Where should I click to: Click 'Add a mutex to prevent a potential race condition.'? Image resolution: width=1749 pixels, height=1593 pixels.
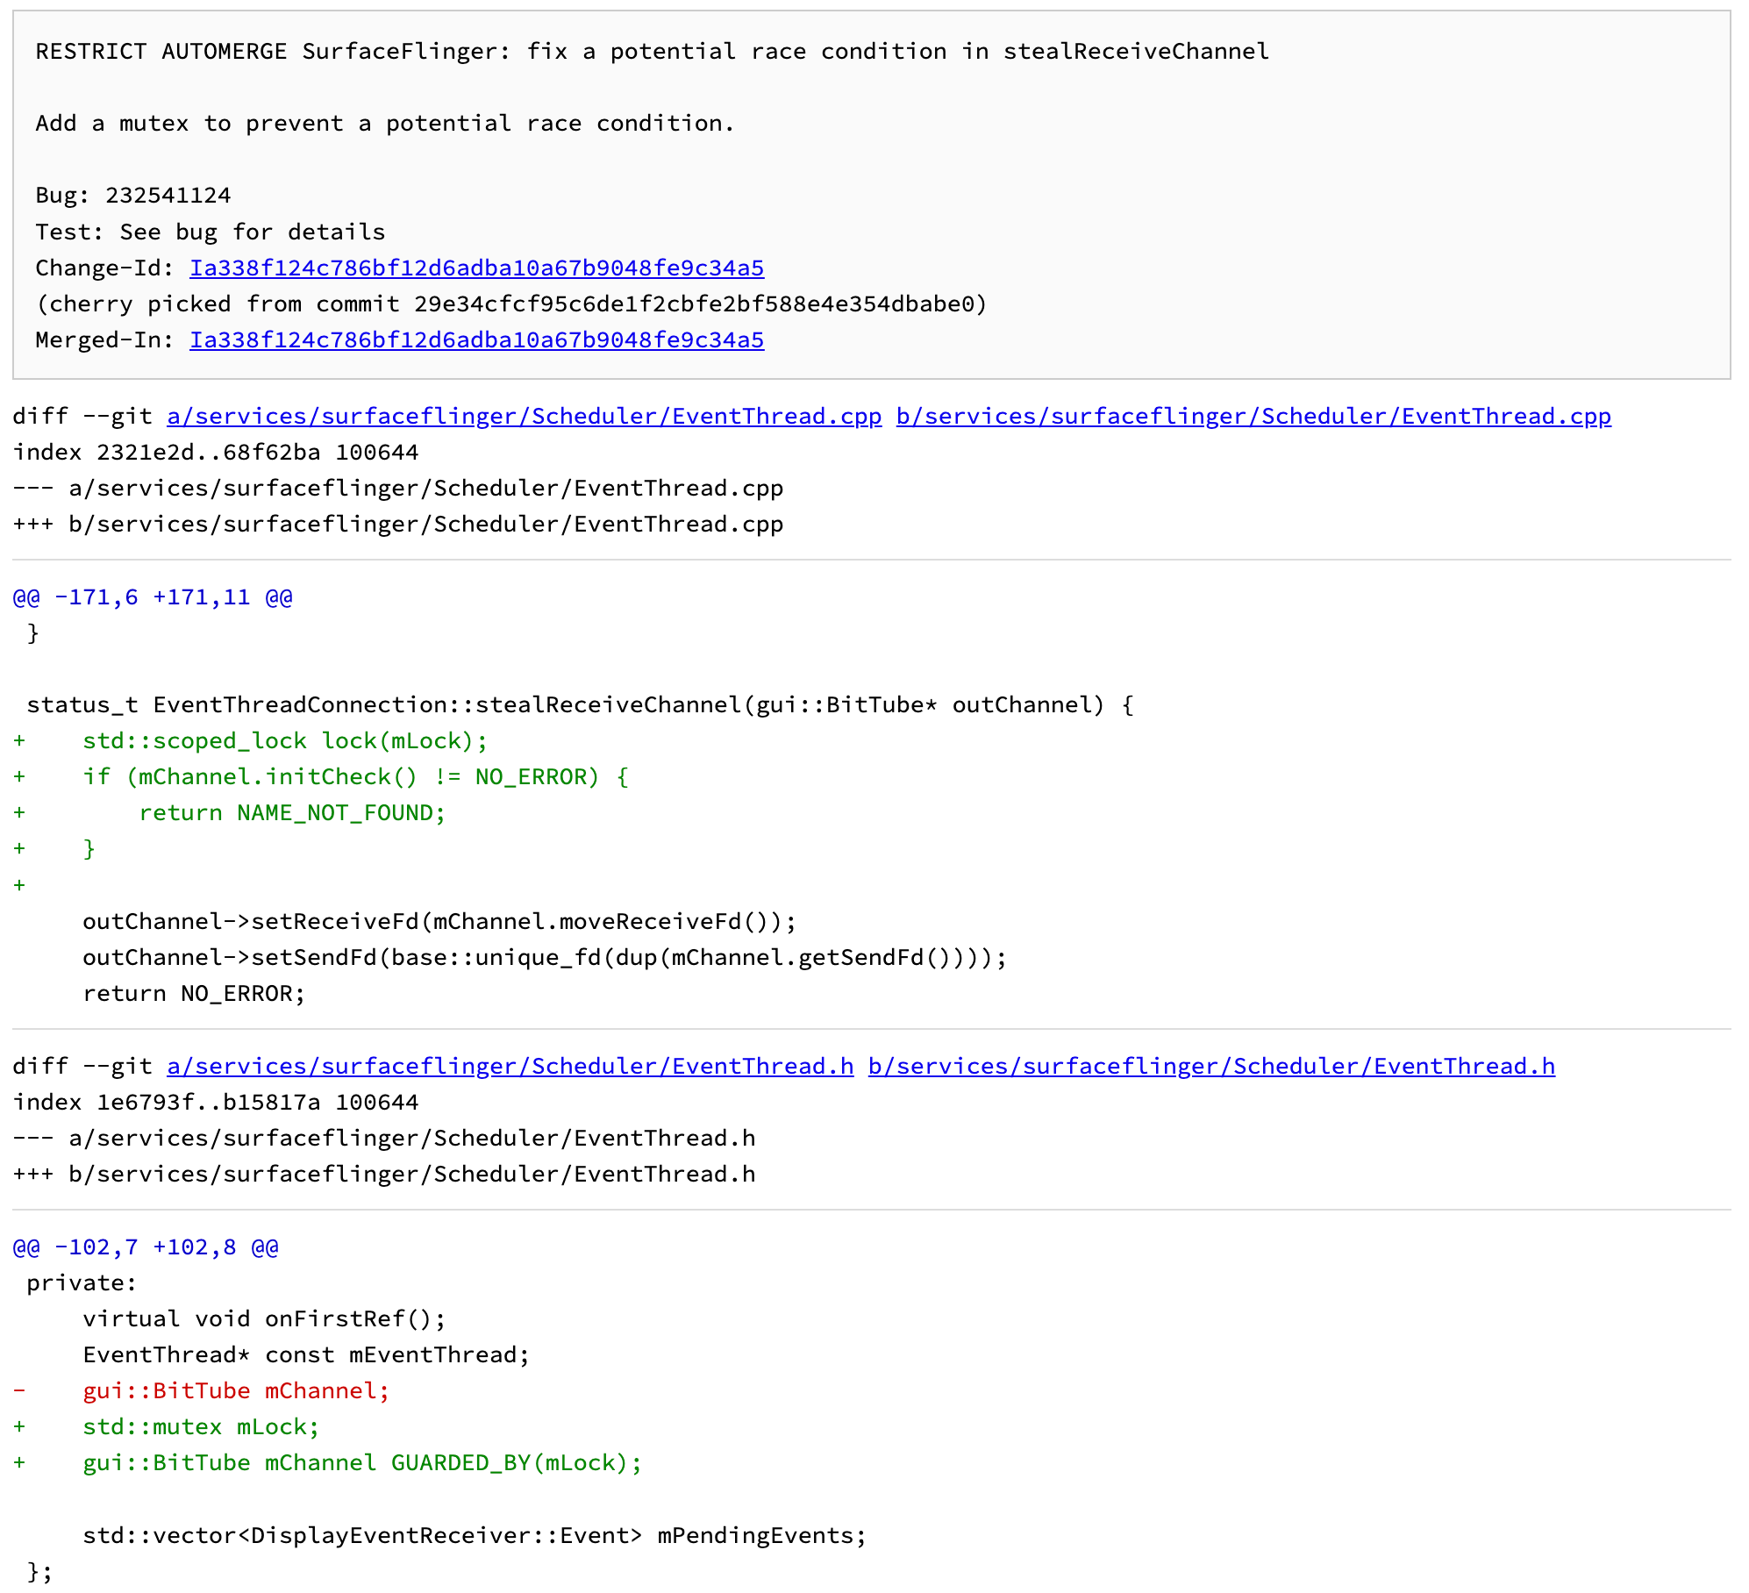tap(385, 123)
